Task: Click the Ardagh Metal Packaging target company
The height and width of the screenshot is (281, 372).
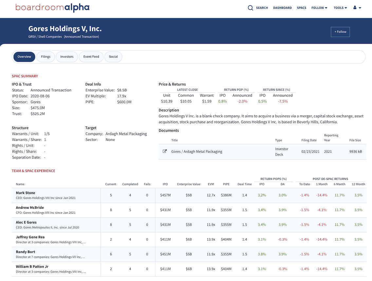Action: coord(126,134)
